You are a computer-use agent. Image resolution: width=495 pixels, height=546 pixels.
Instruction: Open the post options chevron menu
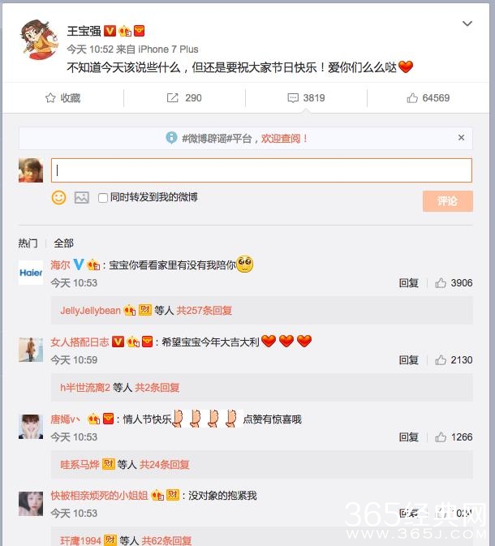(467, 24)
